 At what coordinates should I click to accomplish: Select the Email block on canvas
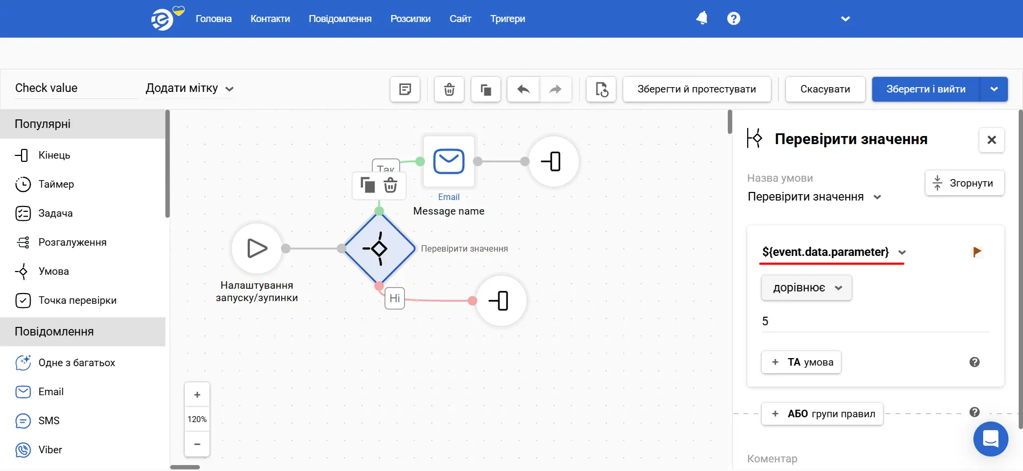coord(449,161)
